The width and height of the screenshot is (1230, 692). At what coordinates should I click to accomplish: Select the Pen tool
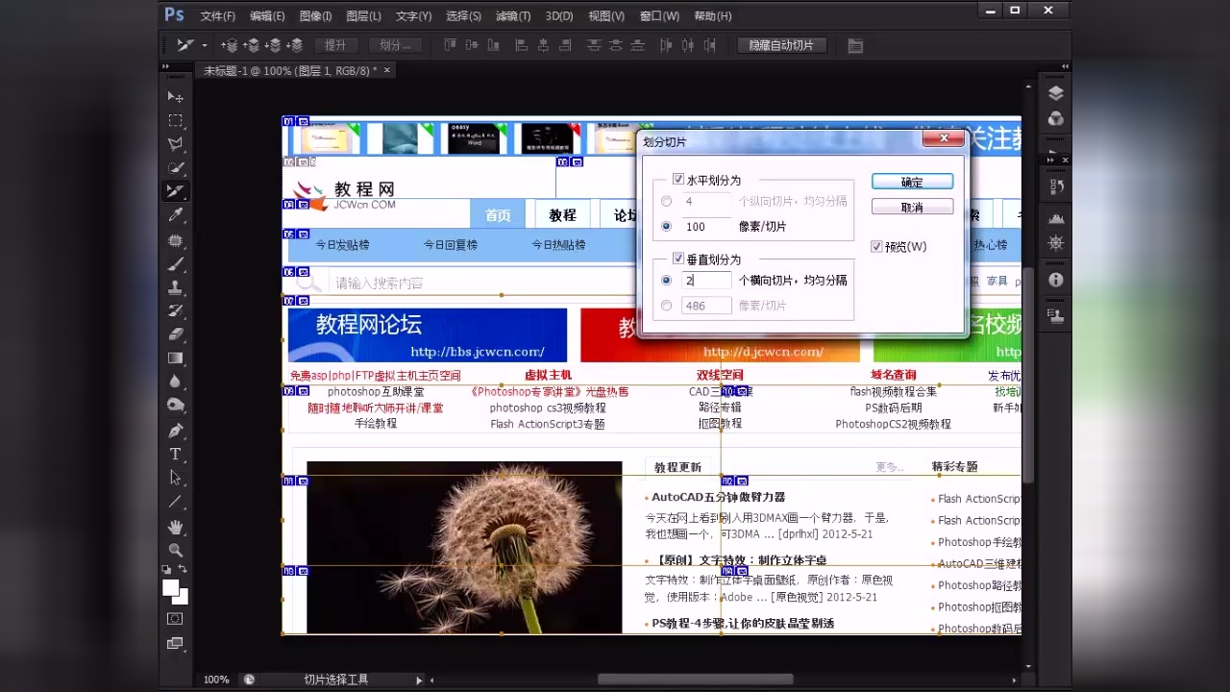175,431
